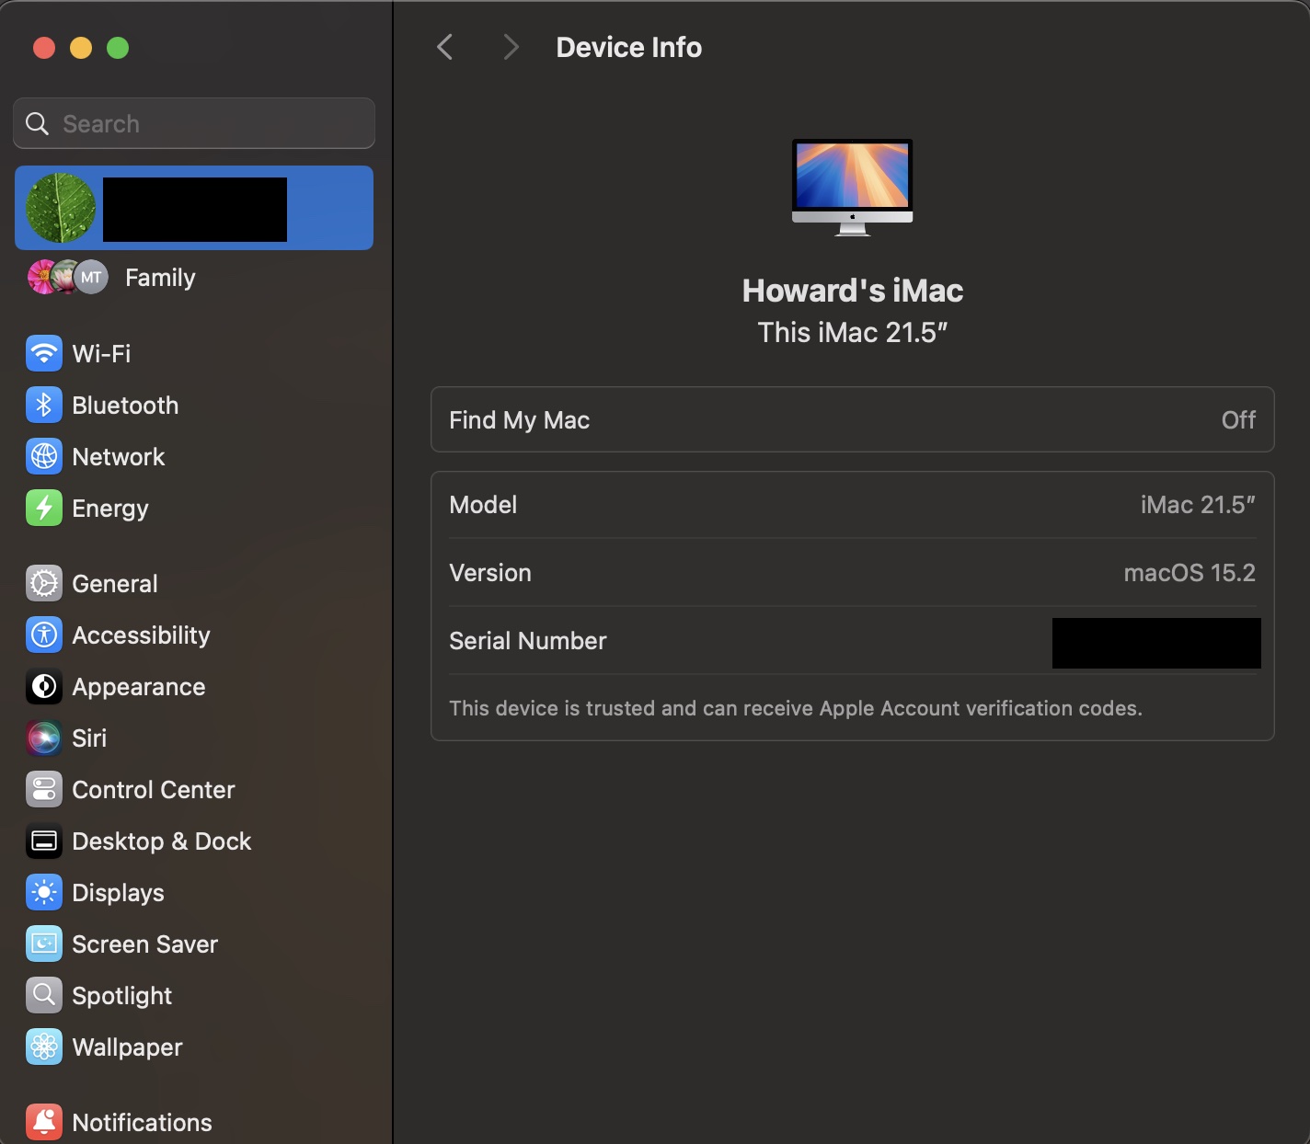This screenshot has width=1310, height=1144.
Task: Click the General gear icon
Action: (x=44, y=583)
